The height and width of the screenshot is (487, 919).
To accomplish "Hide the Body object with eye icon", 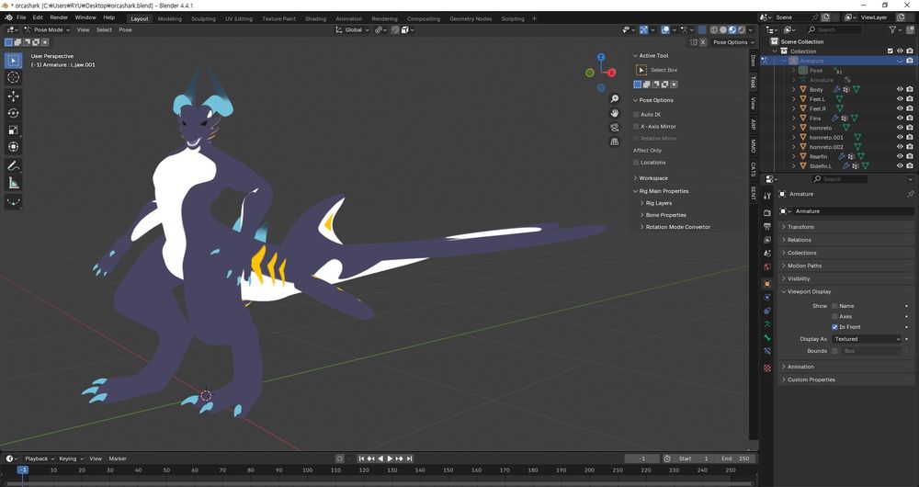I will click(900, 90).
